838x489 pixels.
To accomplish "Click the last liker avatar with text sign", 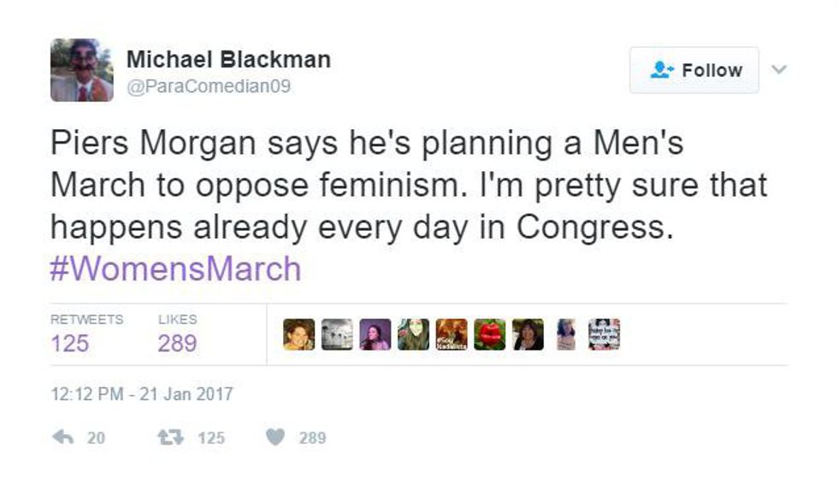I will coord(604,334).
